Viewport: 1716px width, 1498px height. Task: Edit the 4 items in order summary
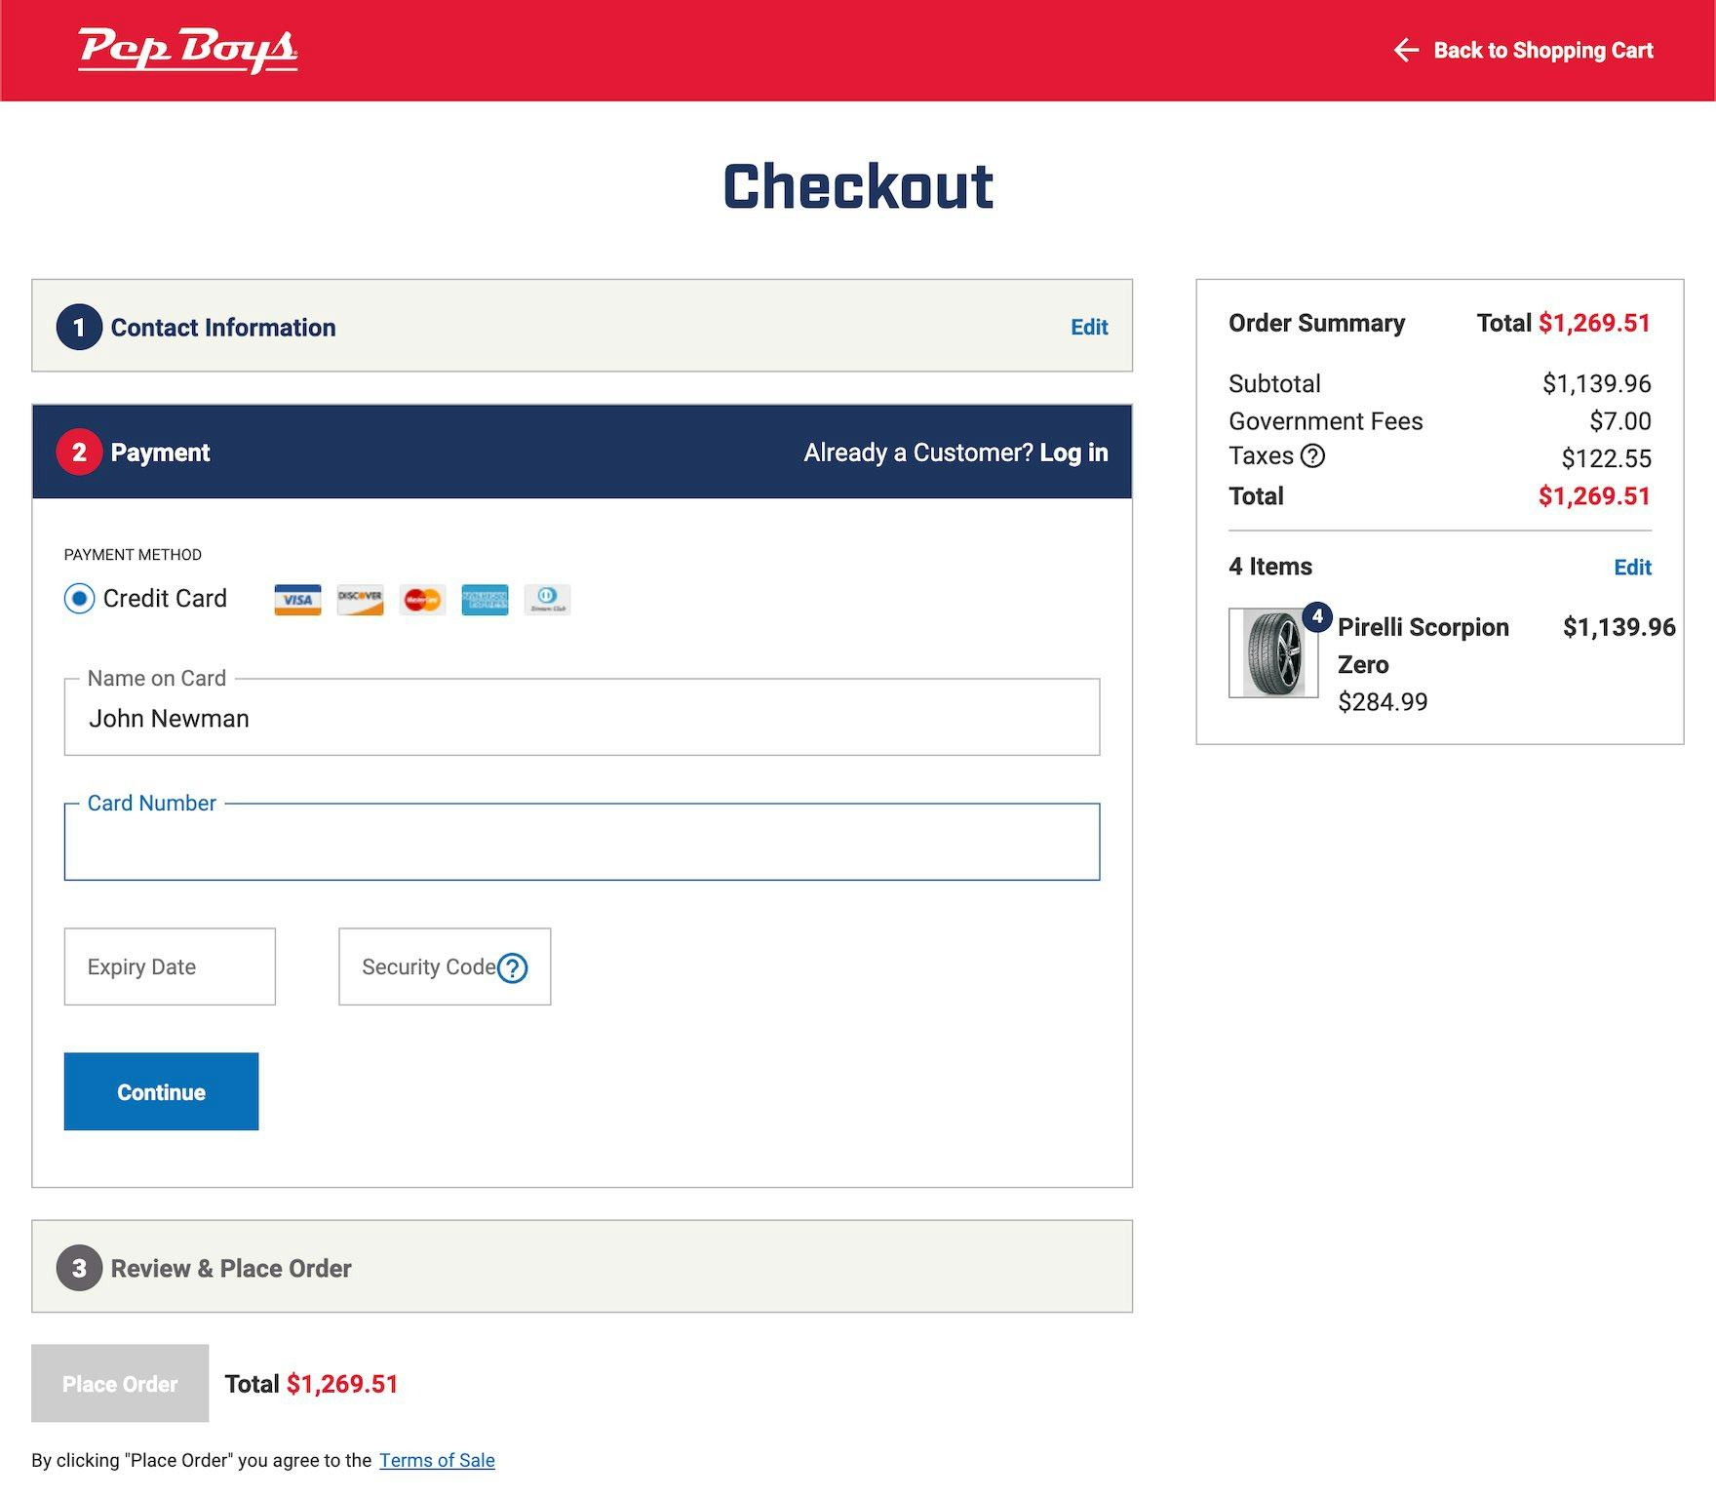point(1631,568)
